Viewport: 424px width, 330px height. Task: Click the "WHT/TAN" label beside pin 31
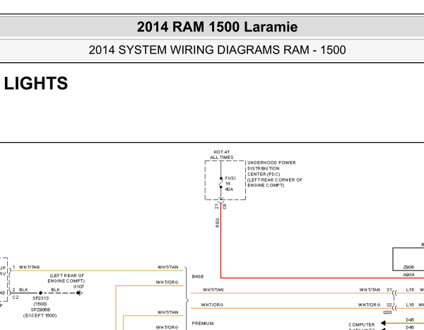(370, 290)
